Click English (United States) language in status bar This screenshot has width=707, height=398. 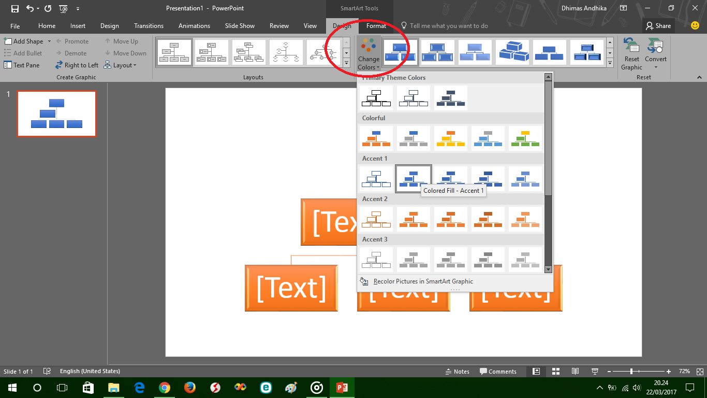click(90, 371)
